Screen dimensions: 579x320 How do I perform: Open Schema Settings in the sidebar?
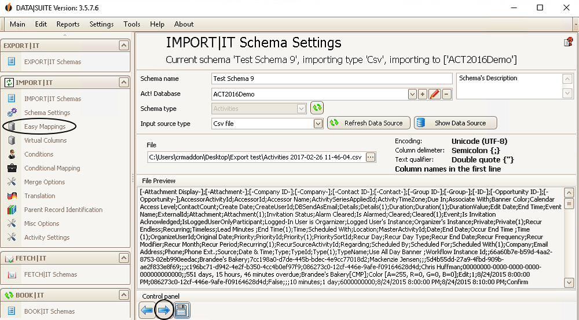[47, 113]
